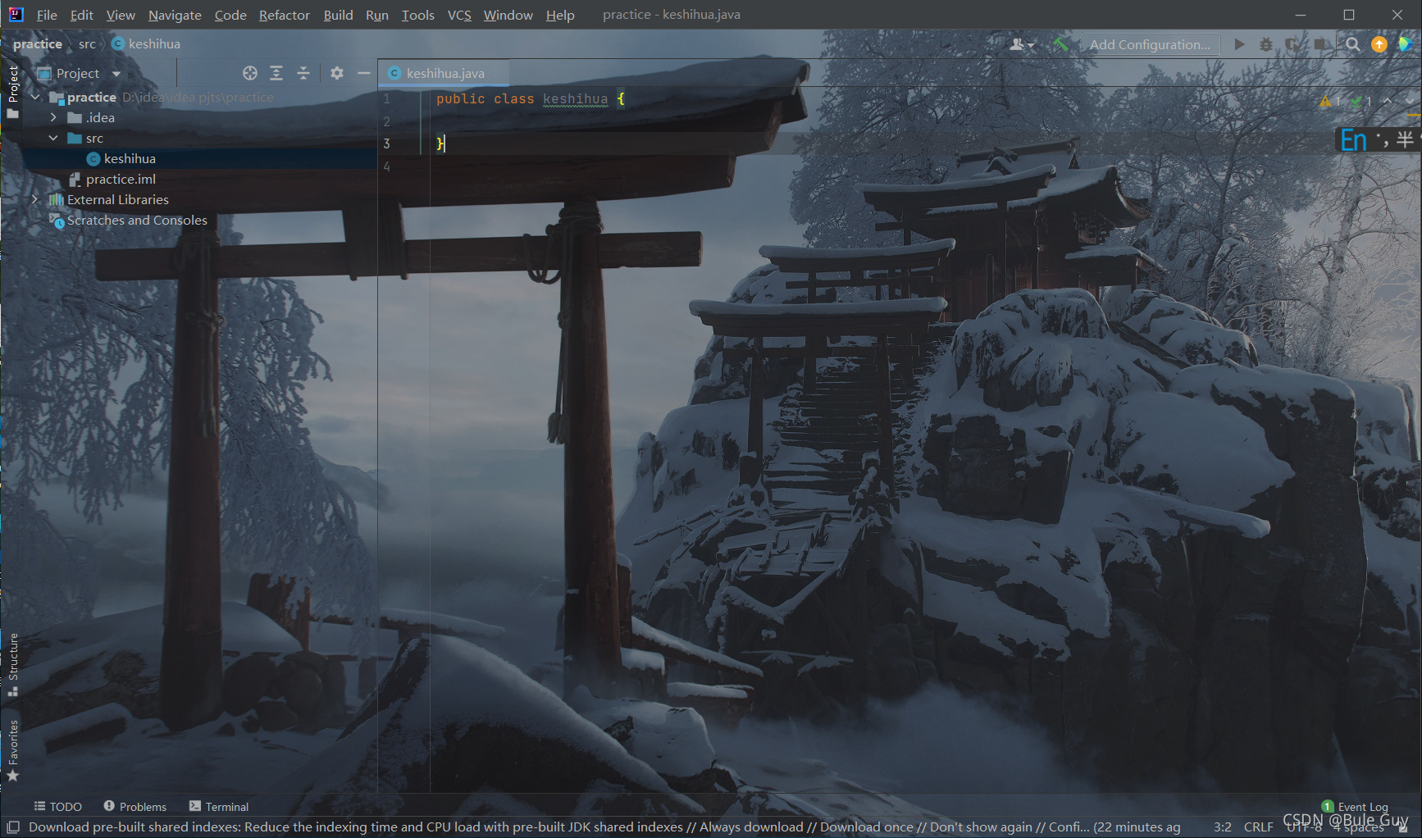
Task: Click the En input method indicator
Action: (x=1353, y=140)
